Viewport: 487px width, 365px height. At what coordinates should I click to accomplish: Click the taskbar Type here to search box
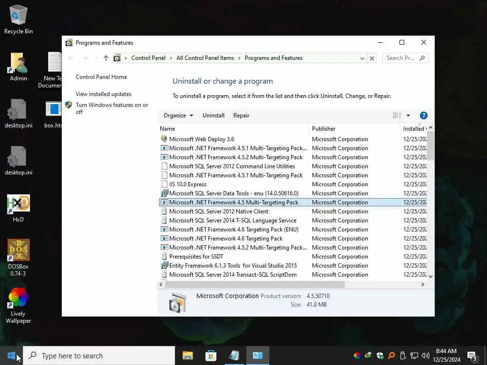click(x=99, y=355)
